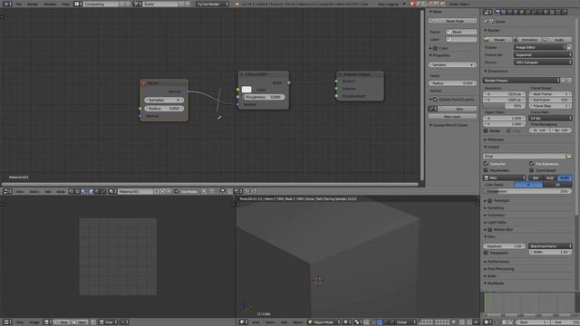
Task: Click New grease pencil button
Action: 458,109
